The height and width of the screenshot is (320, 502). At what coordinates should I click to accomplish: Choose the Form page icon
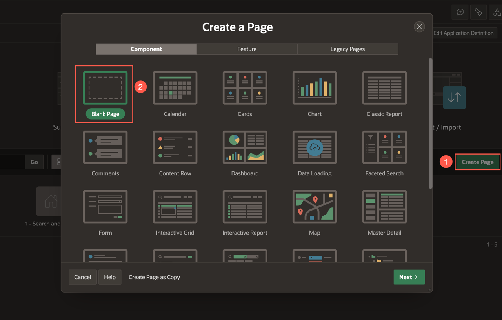point(105,206)
